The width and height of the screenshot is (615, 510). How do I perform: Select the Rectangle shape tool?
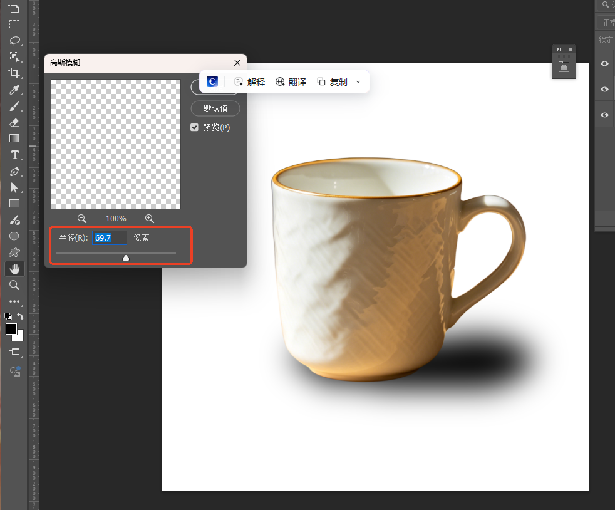[14, 204]
